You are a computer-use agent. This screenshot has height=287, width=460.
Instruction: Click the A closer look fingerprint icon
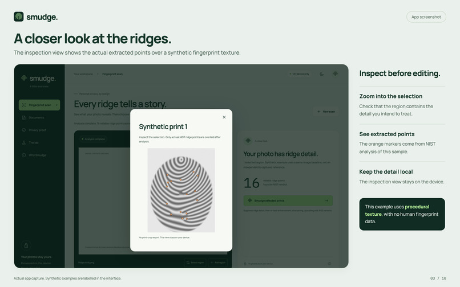(x=248, y=141)
